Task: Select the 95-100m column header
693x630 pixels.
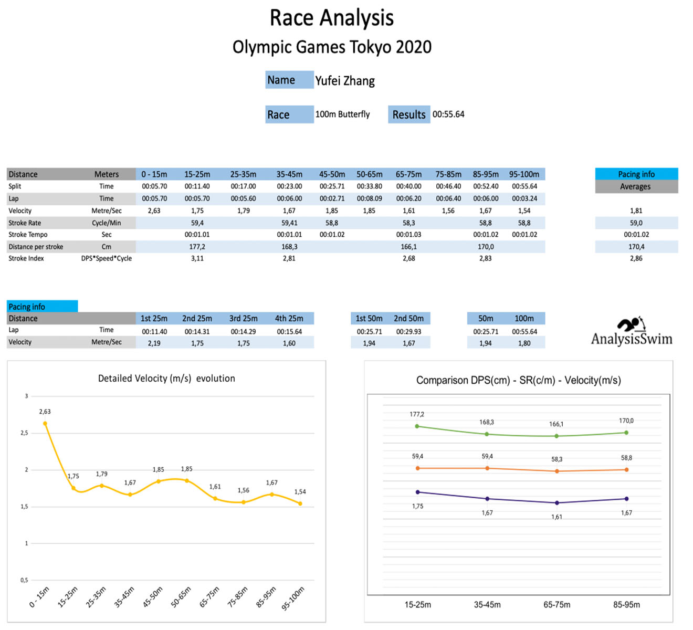Action: pos(524,174)
